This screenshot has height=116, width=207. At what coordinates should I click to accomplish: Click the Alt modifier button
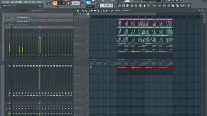[x=159, y=5]
